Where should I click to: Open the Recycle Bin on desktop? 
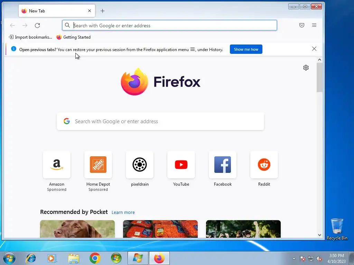(337, 229)
